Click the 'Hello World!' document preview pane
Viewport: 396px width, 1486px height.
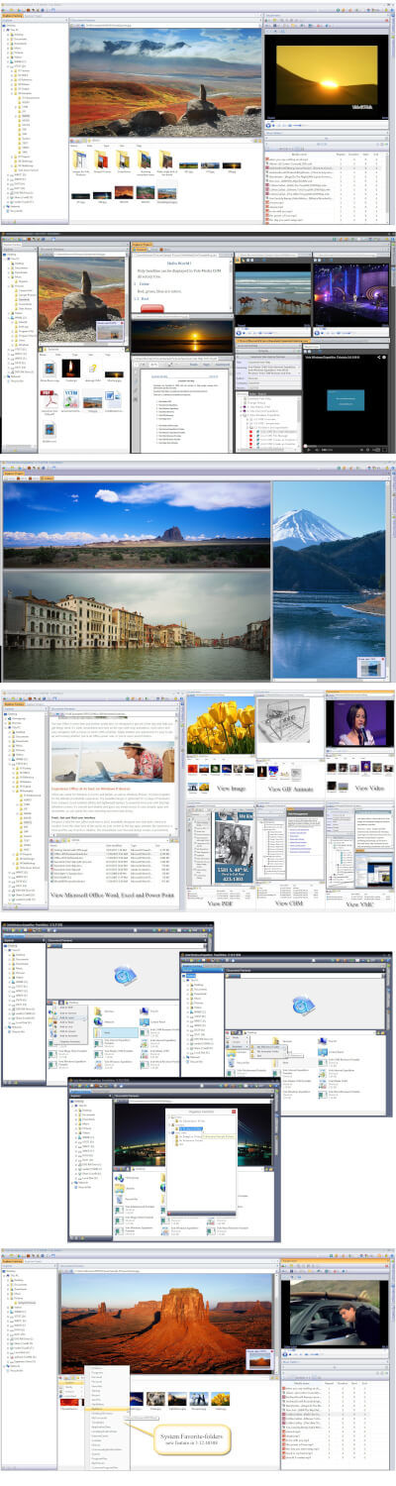180,284
